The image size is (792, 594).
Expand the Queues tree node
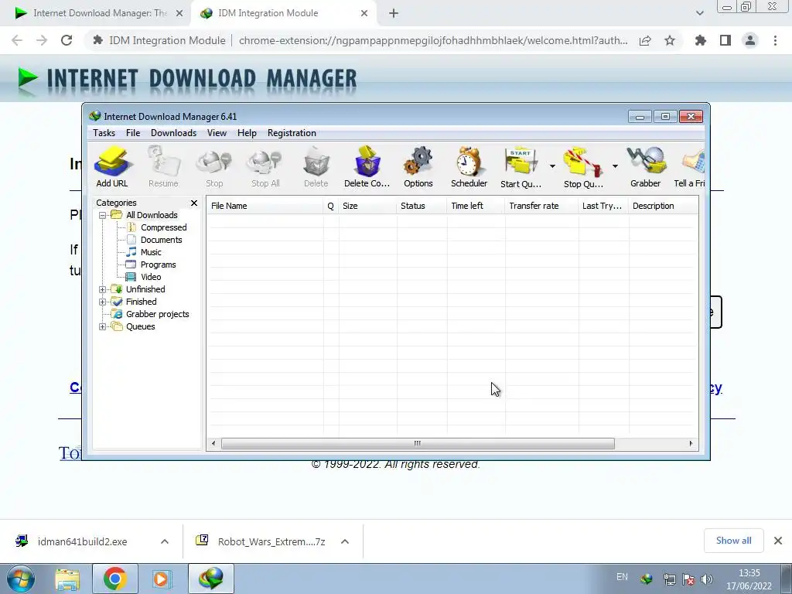pyautogui.click(x=103, y=327)
